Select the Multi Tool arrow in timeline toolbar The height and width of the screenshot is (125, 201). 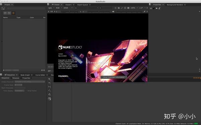coord(50,79)
